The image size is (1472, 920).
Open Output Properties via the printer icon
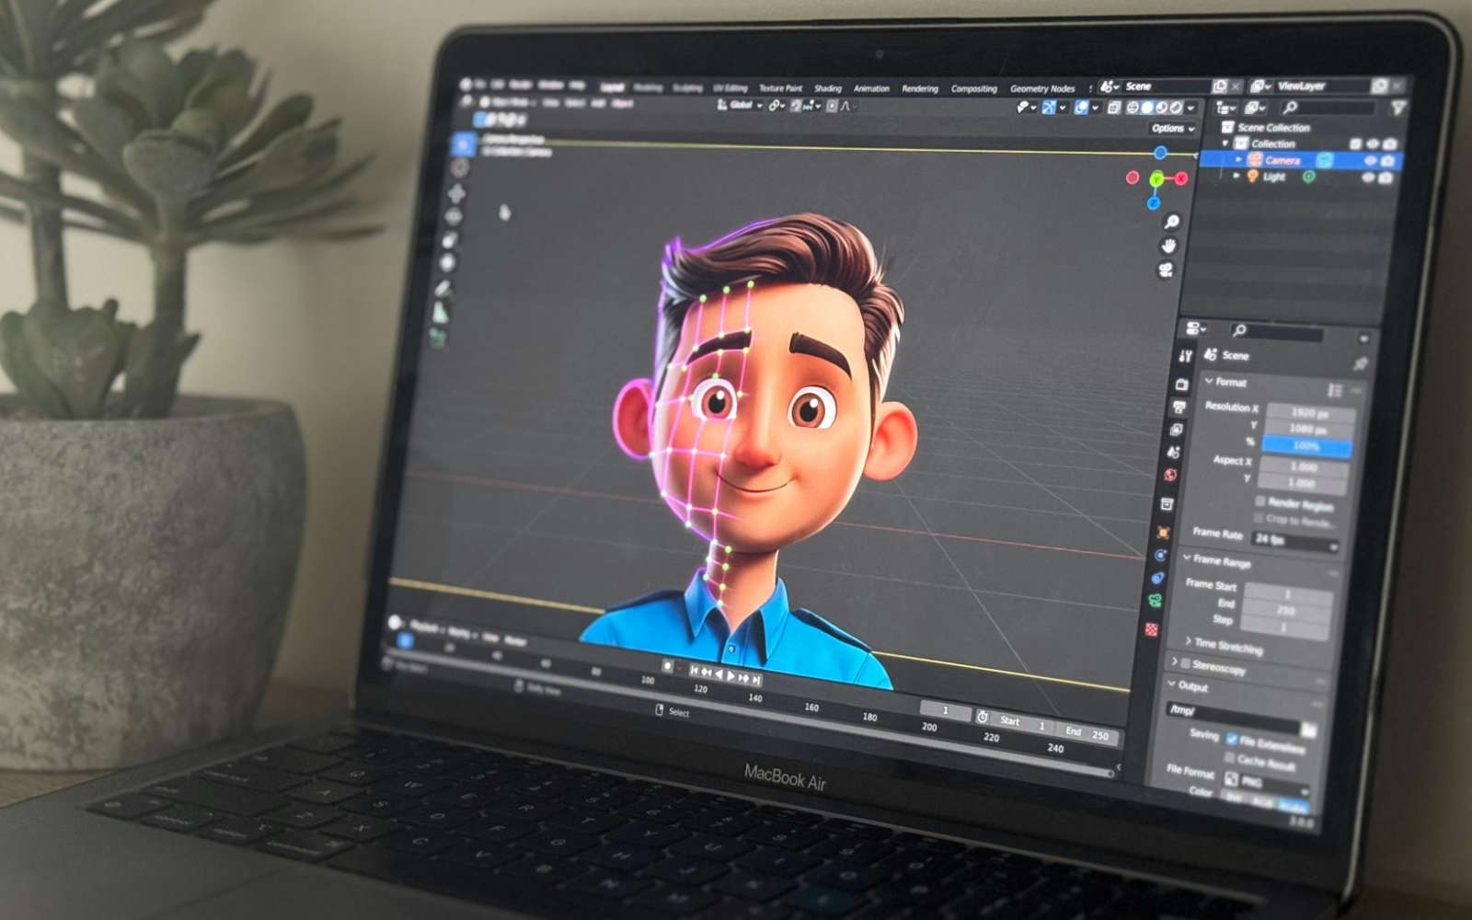1181,407
